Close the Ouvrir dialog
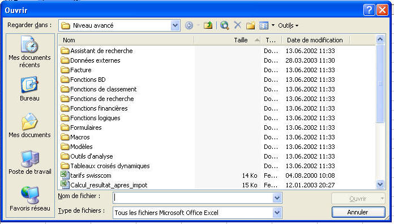Screen dimensions: 394x224 point(383,10)
